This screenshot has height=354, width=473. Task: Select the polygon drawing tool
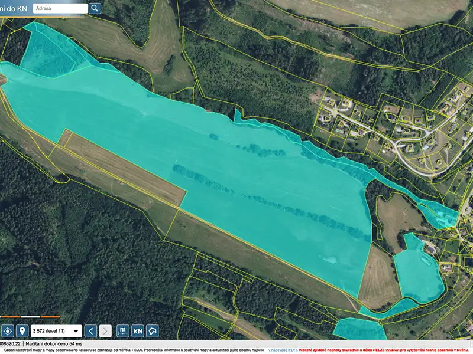[x=153, y=331]
